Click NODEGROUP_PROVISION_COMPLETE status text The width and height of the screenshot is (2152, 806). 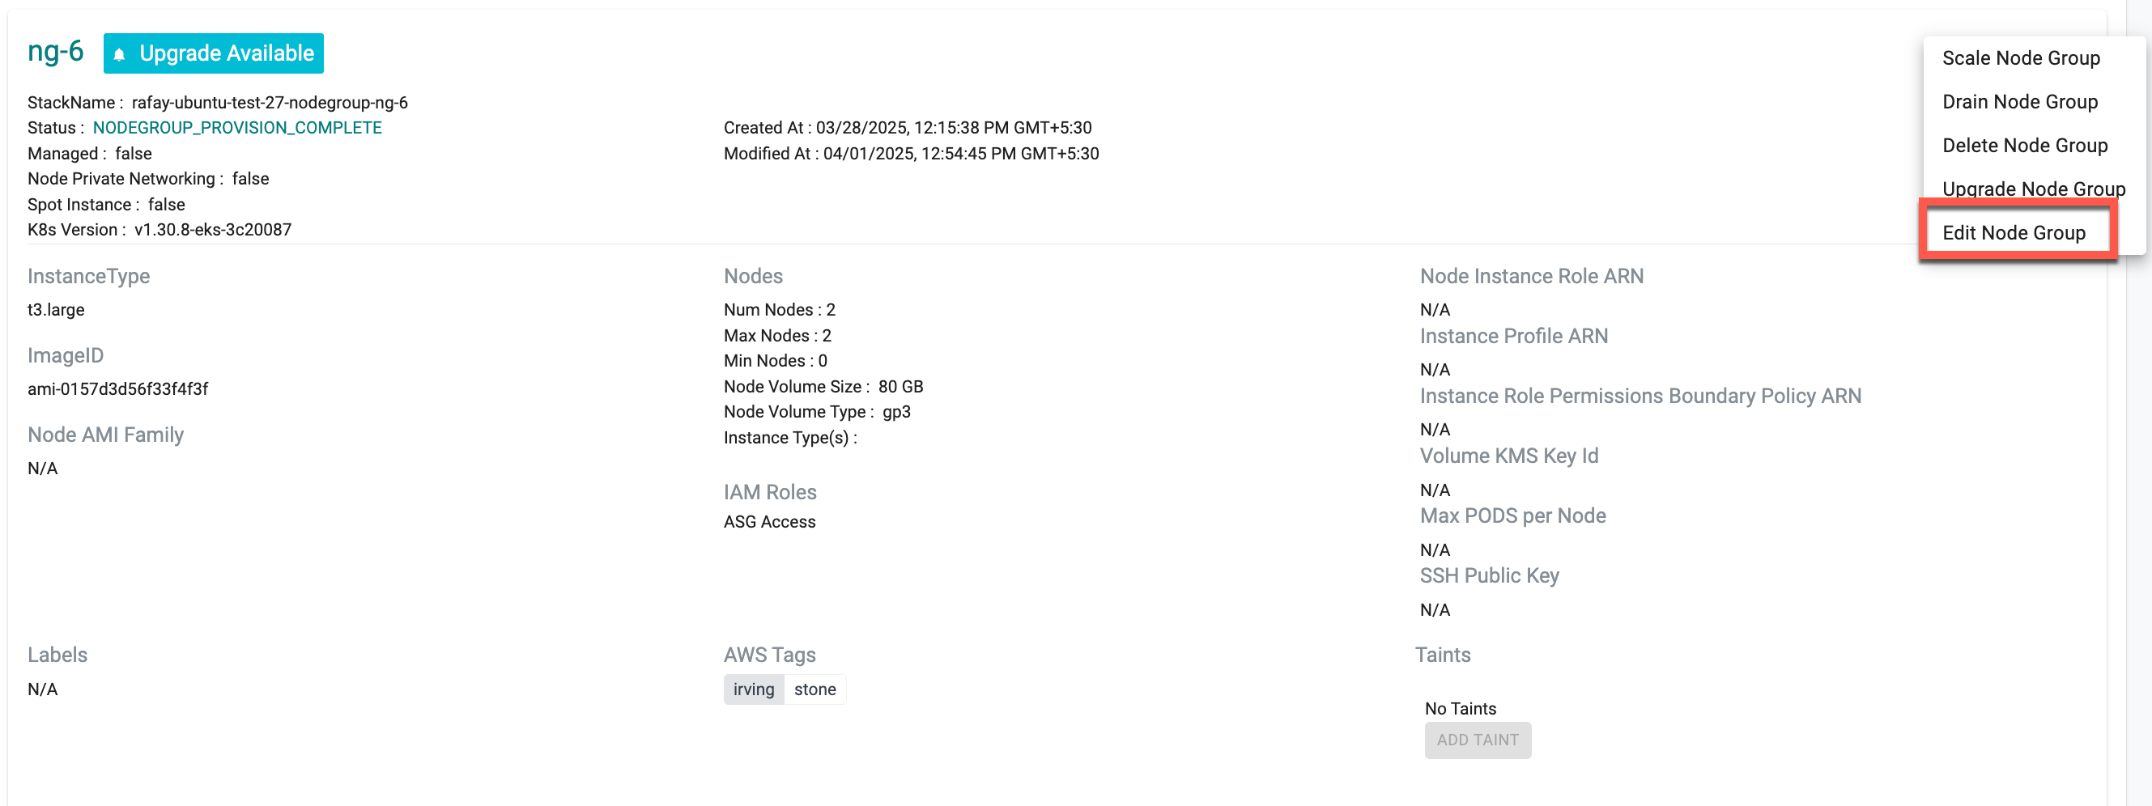(237, 128)
